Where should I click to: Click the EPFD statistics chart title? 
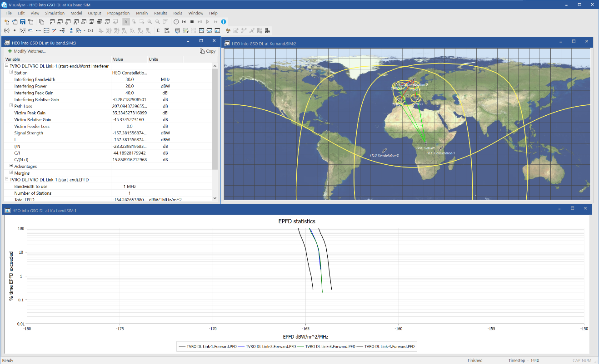tap(297, 221)
